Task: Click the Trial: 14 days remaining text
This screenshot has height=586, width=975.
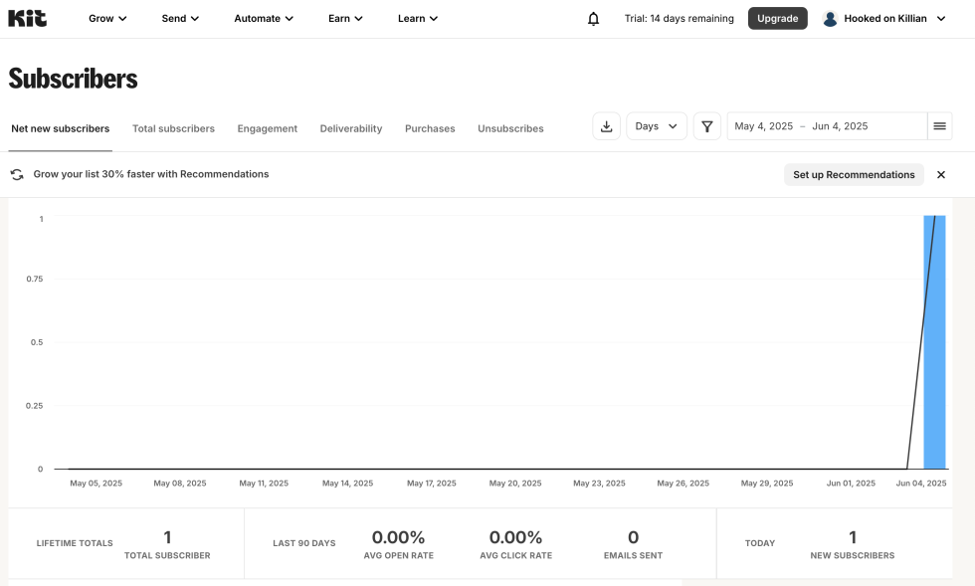Action: [679, 19]
